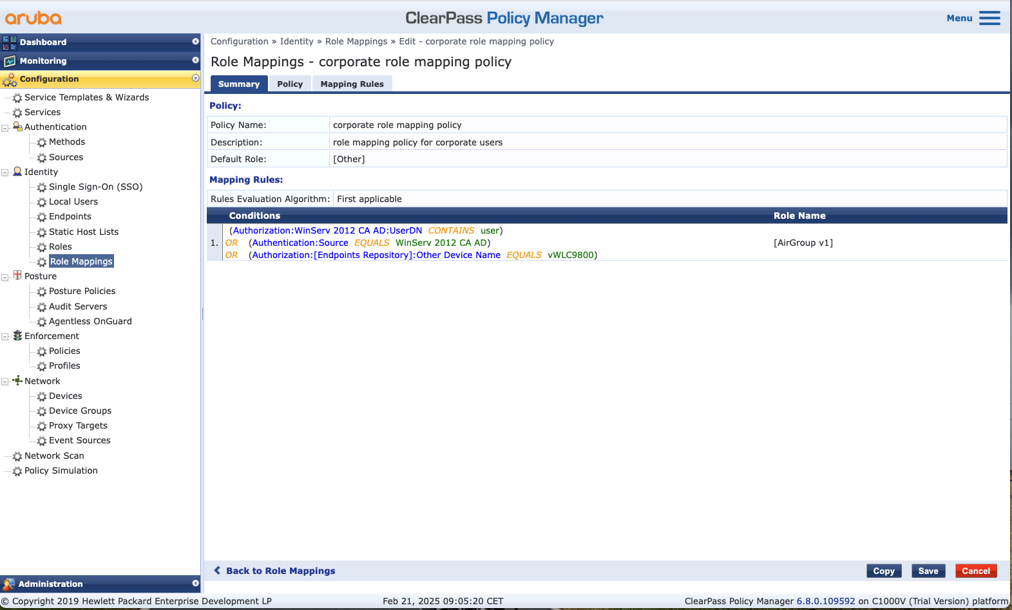The height and width of the screenshot is (610, 1012).
Task: Click the back arrow beside Back to Role Mappings
Action: point(217,571)
